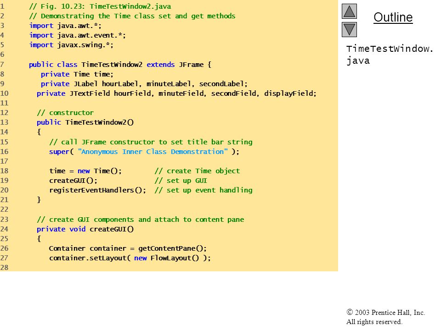Click the 'time = new Time();' statement
Screen dimensions: 441x330
[85, 171]
